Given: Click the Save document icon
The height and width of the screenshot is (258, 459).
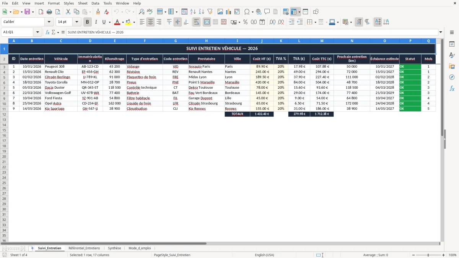Looking at the screenshot, I should [x=27, y=12].
